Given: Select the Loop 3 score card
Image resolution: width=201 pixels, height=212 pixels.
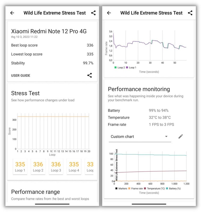Looking at the screenshot, I should tap(56, 167).
